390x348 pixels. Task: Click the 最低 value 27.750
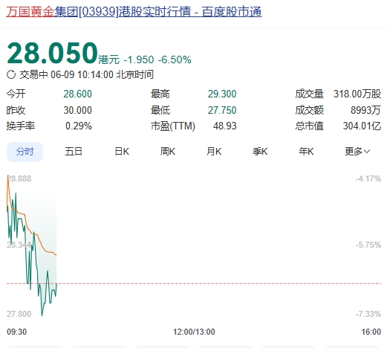point(222,110)
